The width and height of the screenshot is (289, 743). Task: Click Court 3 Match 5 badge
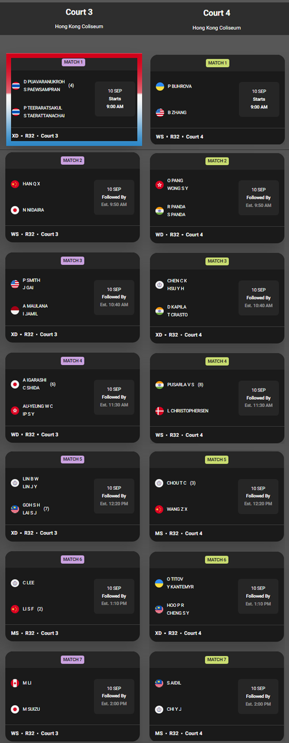[x=73, y=459]
